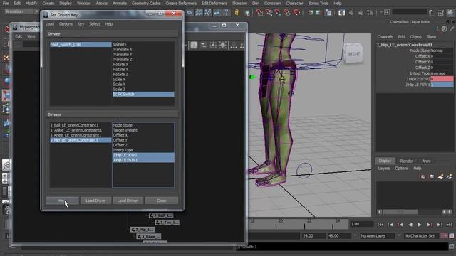The width and height of the screenshot is (456, 256).
Task: Click the snap to curves magnet icon
Action: coord(269,13)
